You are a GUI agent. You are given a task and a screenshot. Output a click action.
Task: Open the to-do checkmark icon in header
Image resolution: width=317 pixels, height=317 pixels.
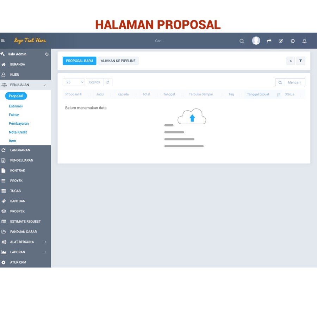pos(281,41)
